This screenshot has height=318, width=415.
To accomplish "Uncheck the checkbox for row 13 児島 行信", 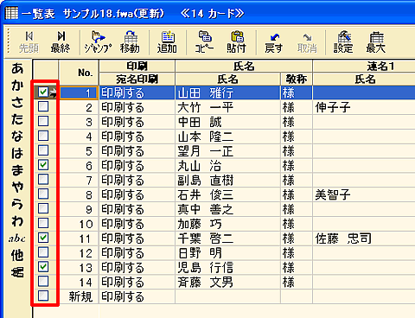I will pyautogui.click(x=43, y=267).
